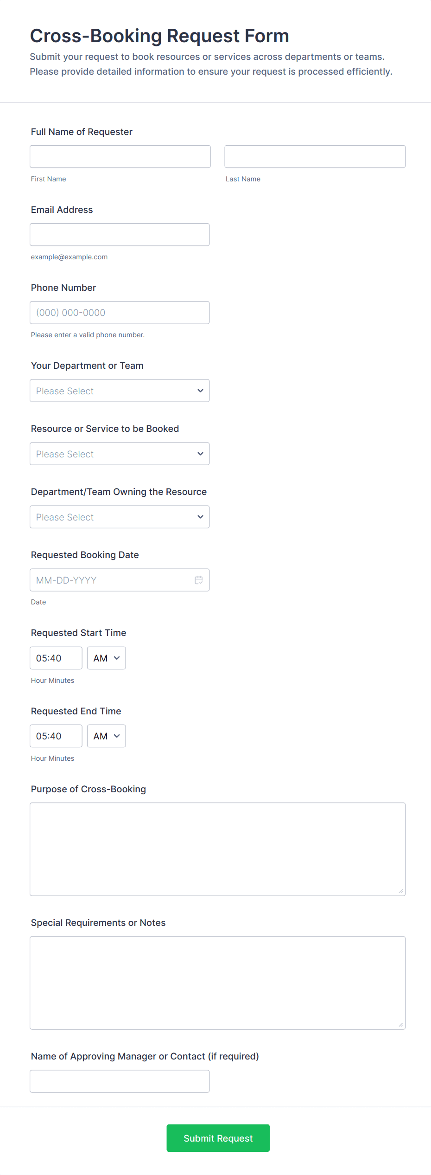431x1175 pixels.
Task: Expand Resource or Service to be Booked
Action: coord(120,454)
